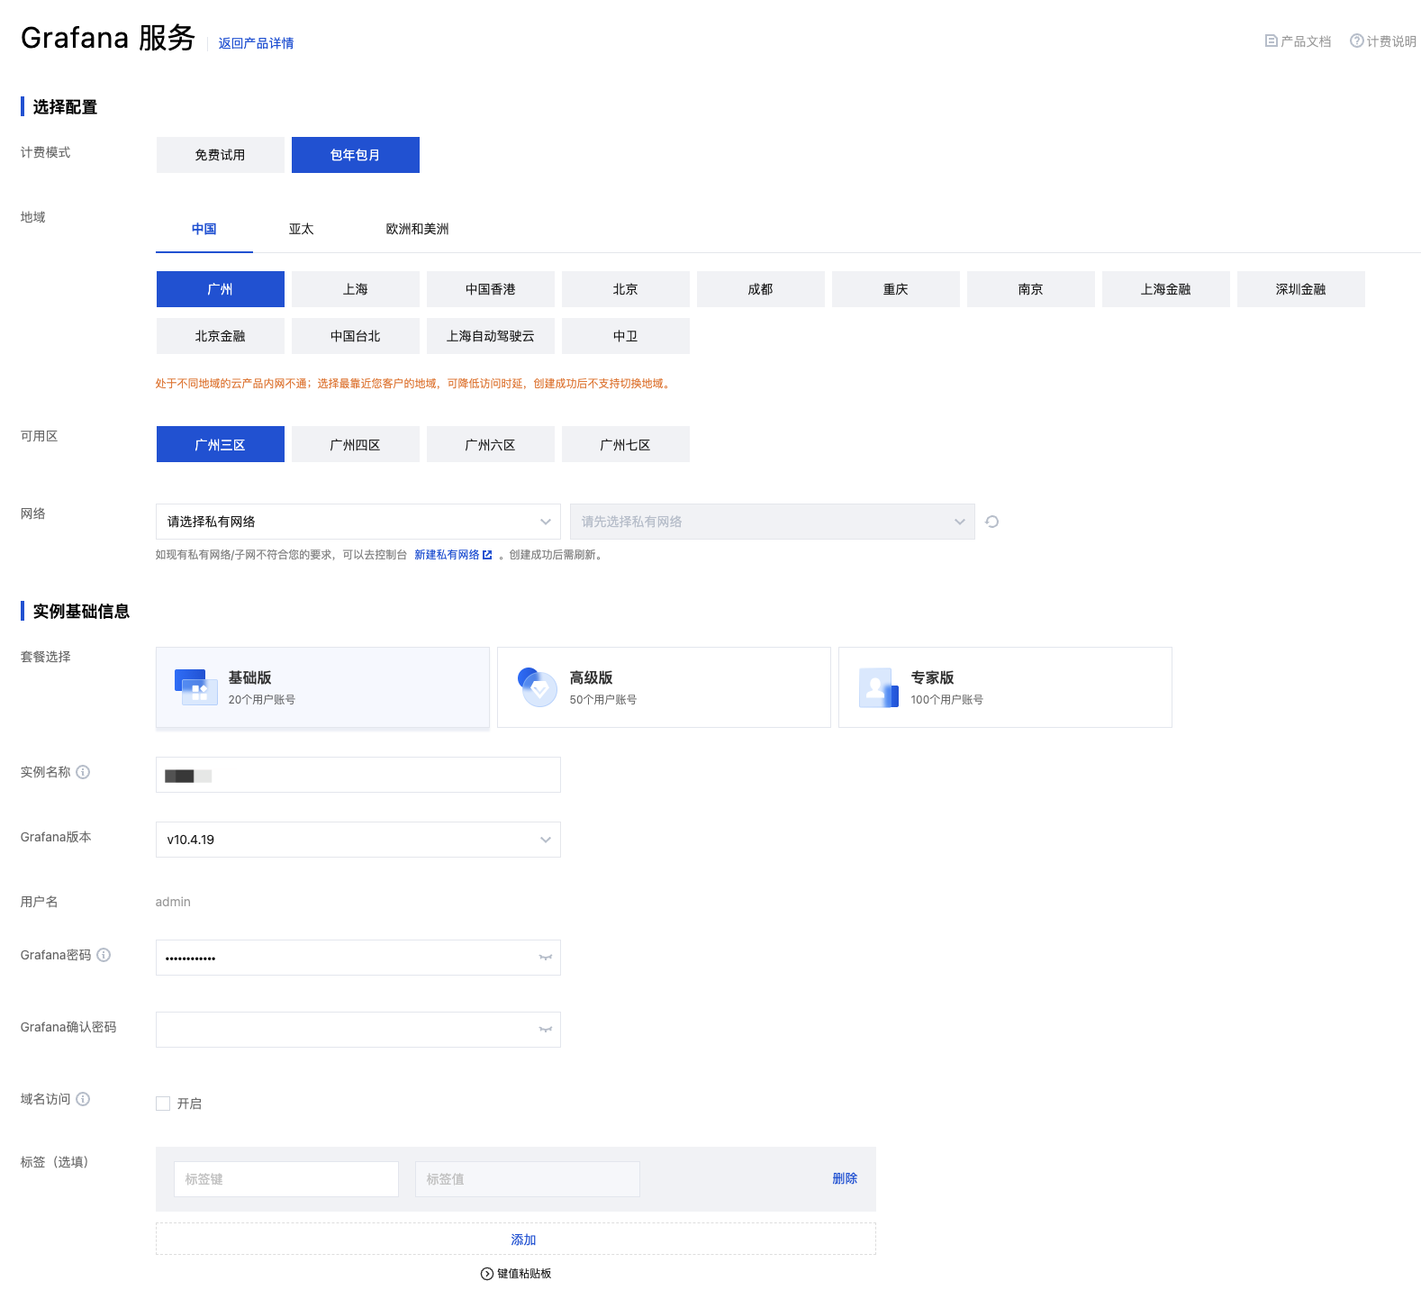This screenshot has width=1421, height=1290.
Task: Click the 键值粘贴板 clipboard icon
Action: 487,1274
